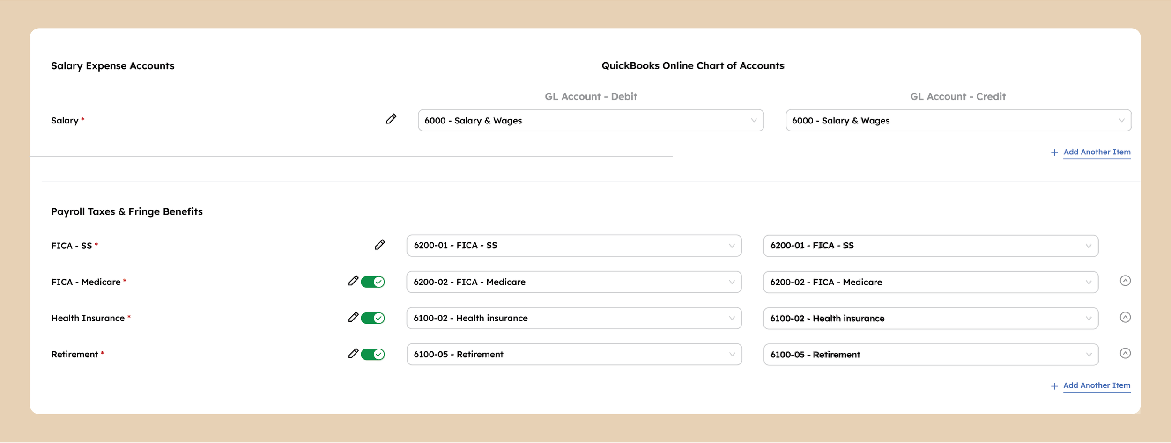Click the GL Account - Credit column header
This screenshot has height=443, width=1171.
958,96
